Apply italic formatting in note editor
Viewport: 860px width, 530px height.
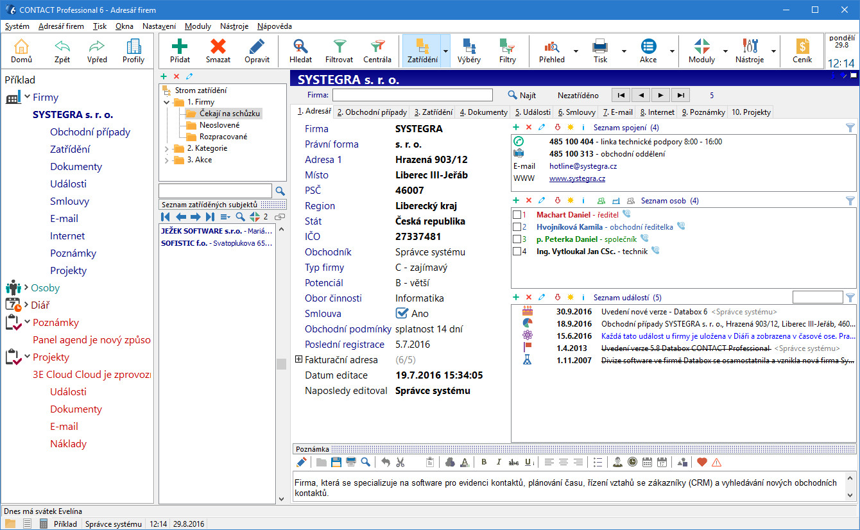point(499,462)
